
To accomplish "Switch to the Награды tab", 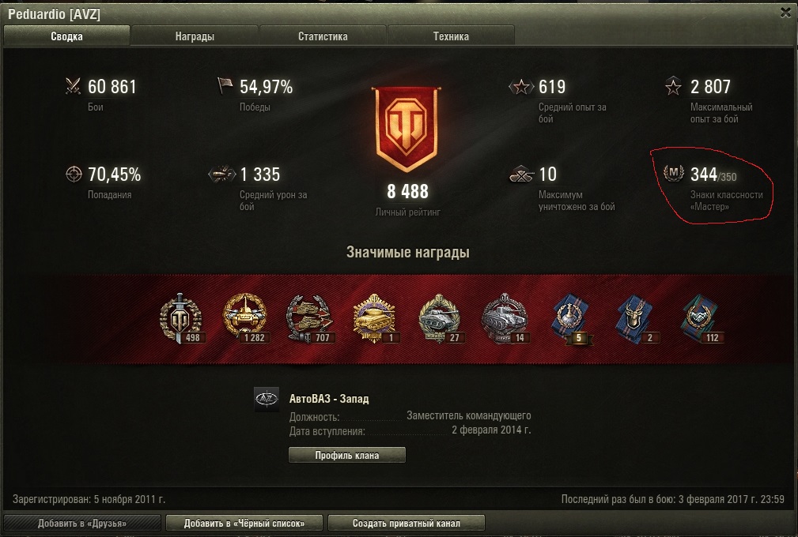I will tap(195, 36).
